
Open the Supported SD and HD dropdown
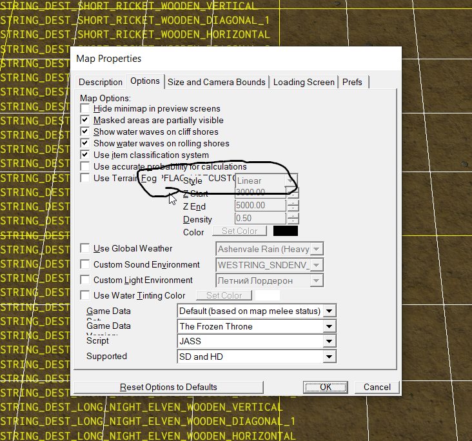coord(257,357)
